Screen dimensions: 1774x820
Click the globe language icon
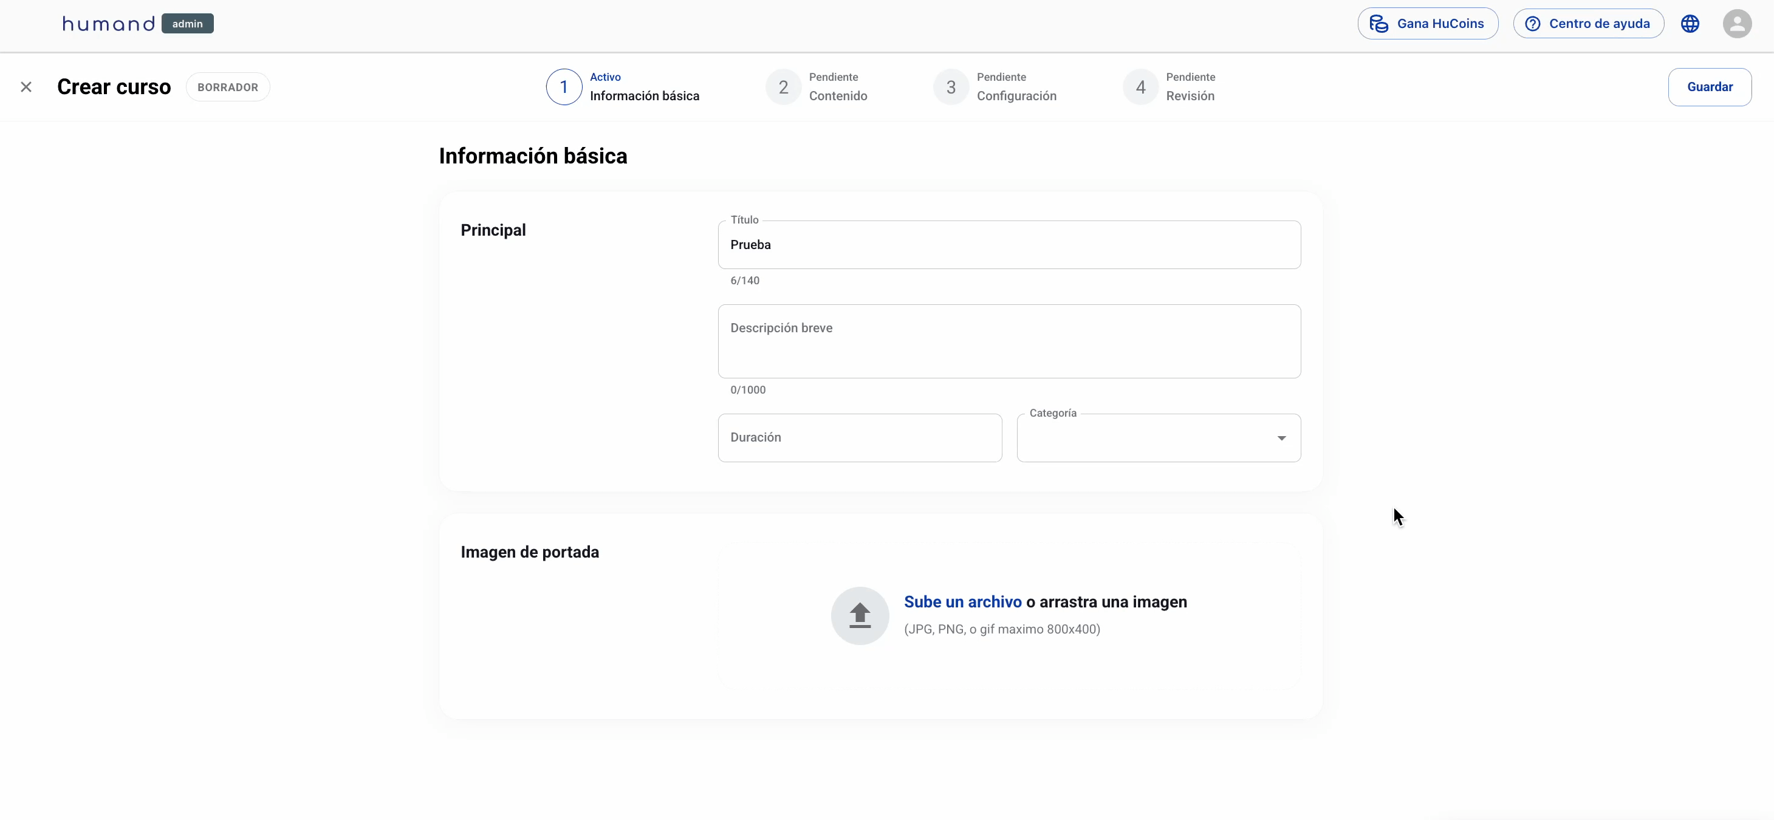coord(1690,24)
